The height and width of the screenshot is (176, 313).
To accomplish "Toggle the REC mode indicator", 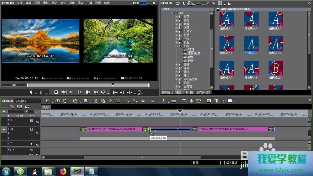I will (143, 3).
